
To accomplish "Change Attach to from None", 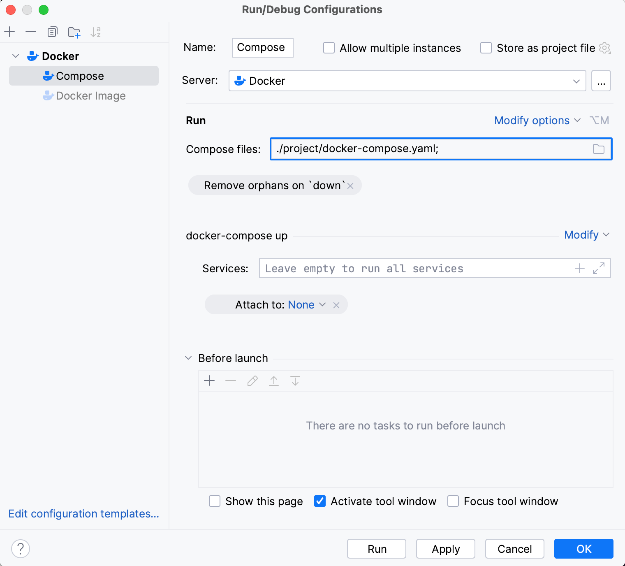I will pyautogui.click(x=306, y=304).
